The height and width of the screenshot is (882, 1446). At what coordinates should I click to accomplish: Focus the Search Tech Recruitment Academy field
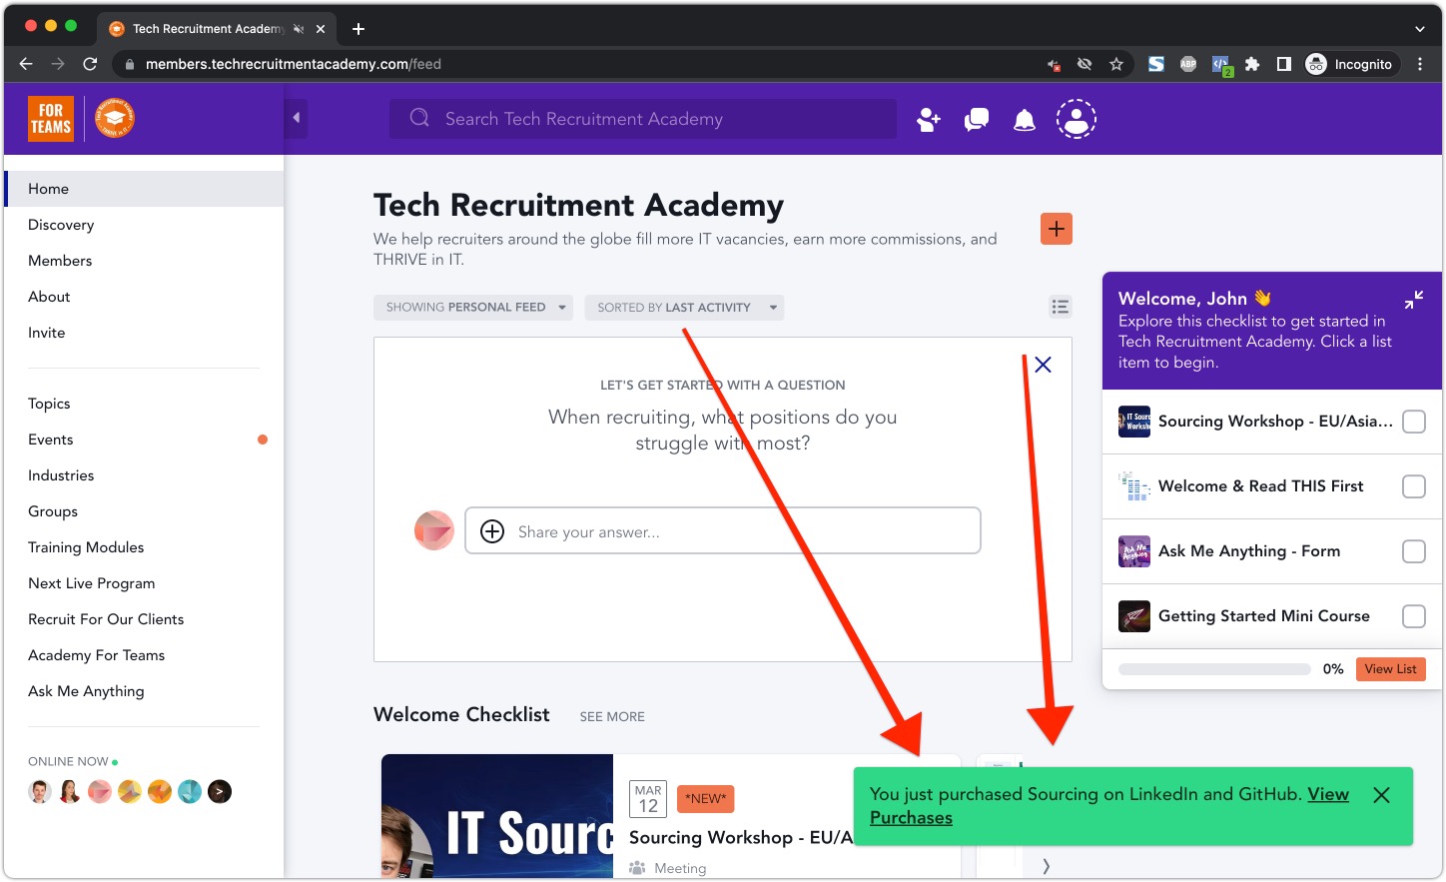point(643,119)
